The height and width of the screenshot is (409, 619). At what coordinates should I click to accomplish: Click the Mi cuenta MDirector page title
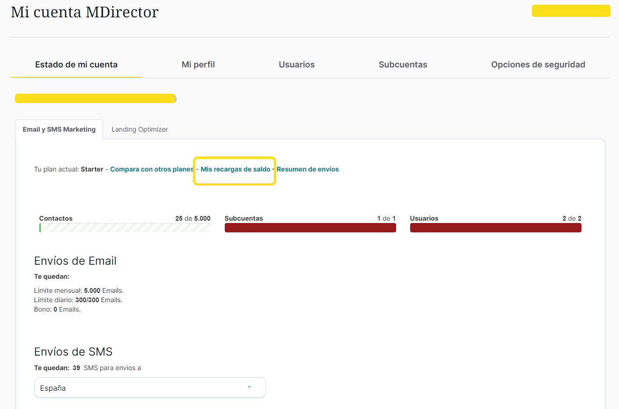coord(85,12)
